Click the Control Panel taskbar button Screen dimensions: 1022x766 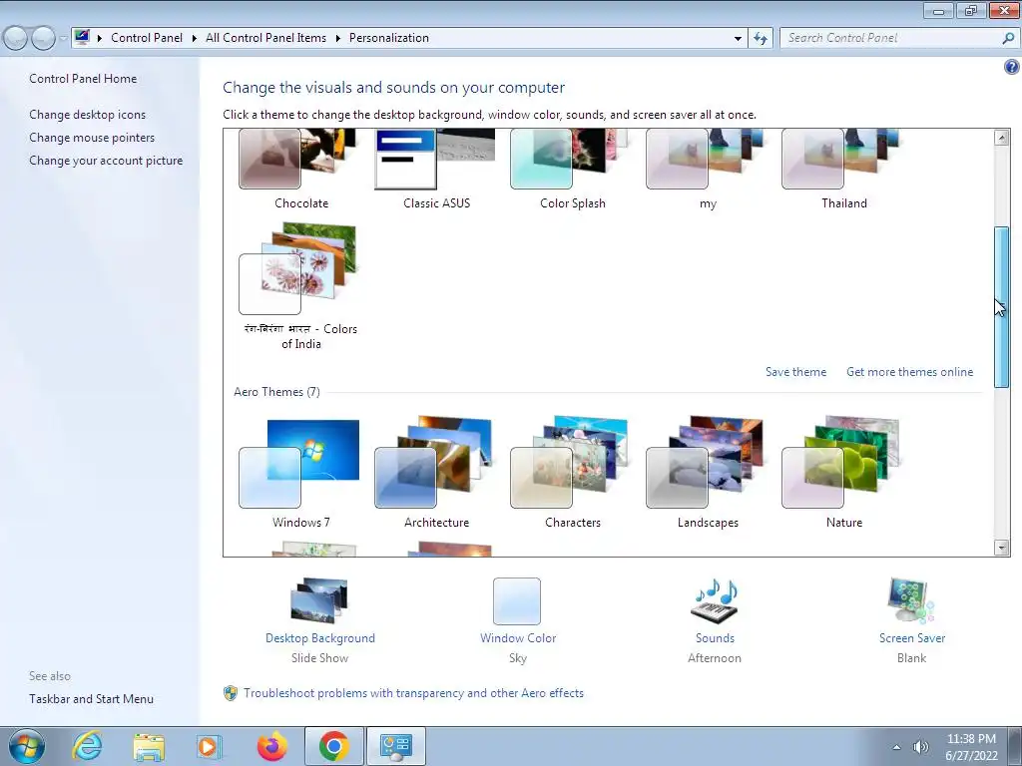coord(395,746)
